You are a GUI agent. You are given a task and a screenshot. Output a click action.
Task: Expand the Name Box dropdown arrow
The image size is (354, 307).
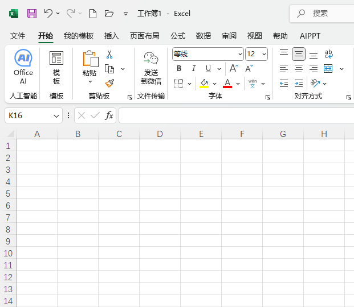(x=56, y=116)
